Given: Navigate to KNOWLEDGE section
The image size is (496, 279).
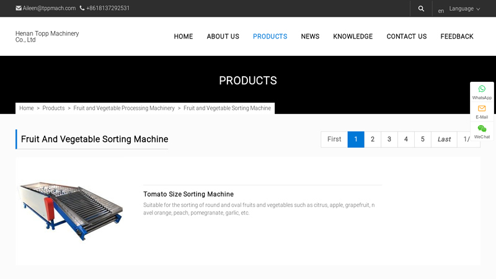Looking at the screenshot, I should point(353,37).
